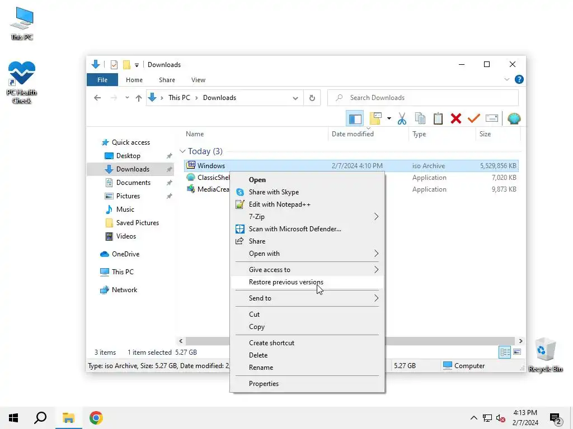Expand the 7-Zip submenu
Viewport: 573px width, 429px height.
307,217
